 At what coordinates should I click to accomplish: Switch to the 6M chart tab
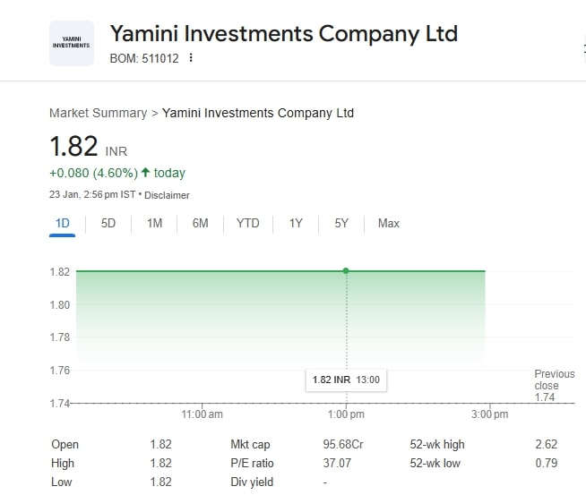click(200, 223)
